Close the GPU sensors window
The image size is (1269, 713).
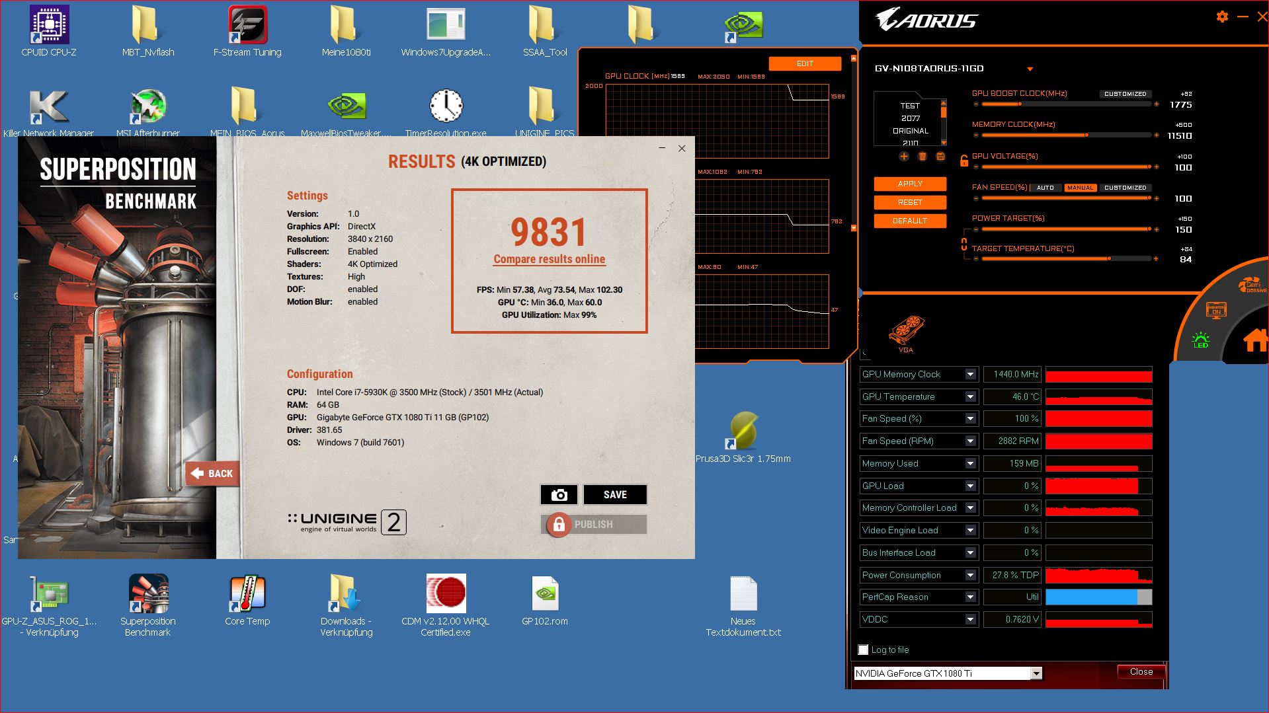1141,671
